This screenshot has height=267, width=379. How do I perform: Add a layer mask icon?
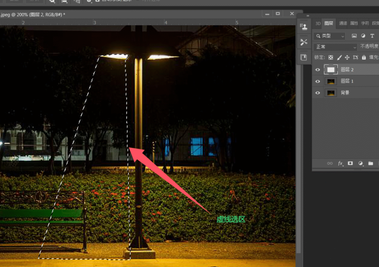(x=350, y=163)
